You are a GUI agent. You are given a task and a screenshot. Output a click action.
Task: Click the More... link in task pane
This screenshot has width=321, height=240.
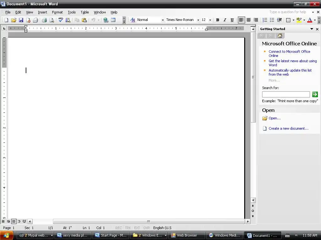pyautogui.click(x=274, y=80)
